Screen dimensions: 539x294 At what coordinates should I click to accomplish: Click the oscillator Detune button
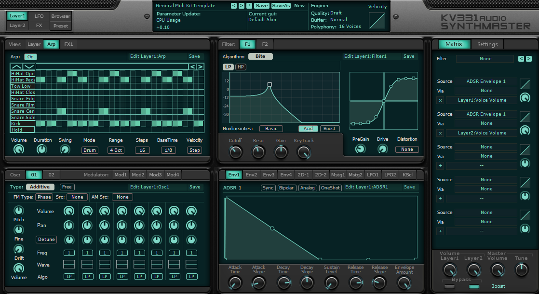(x=46, y=240)
